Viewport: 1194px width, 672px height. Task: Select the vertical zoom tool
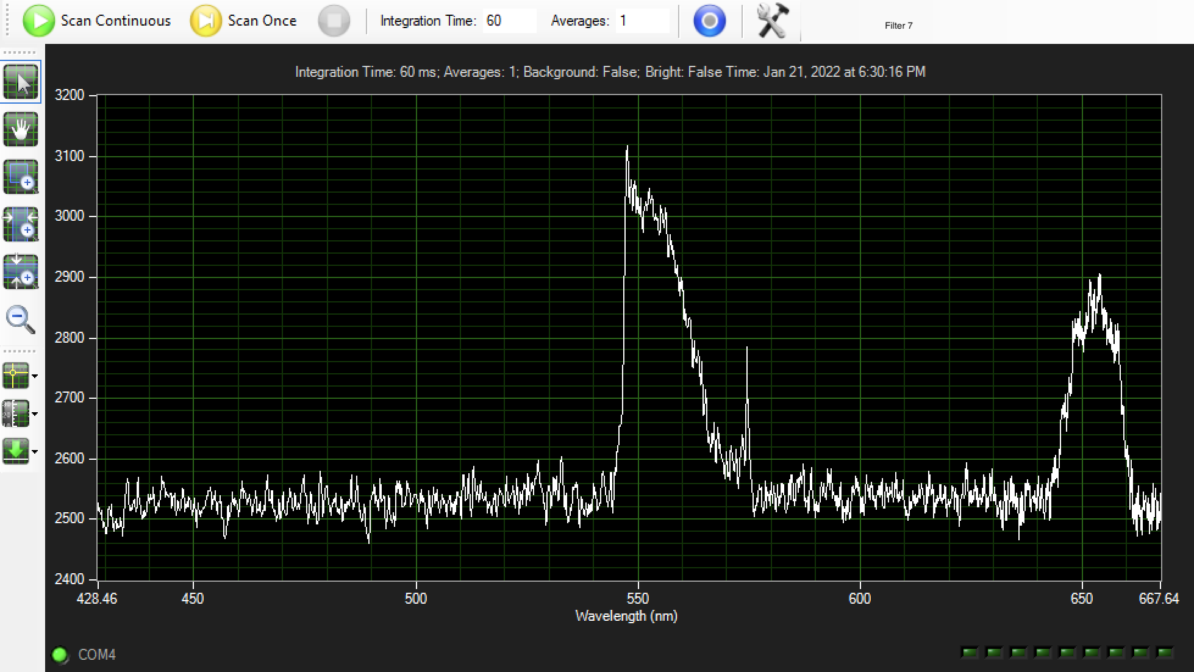[21, 271]
